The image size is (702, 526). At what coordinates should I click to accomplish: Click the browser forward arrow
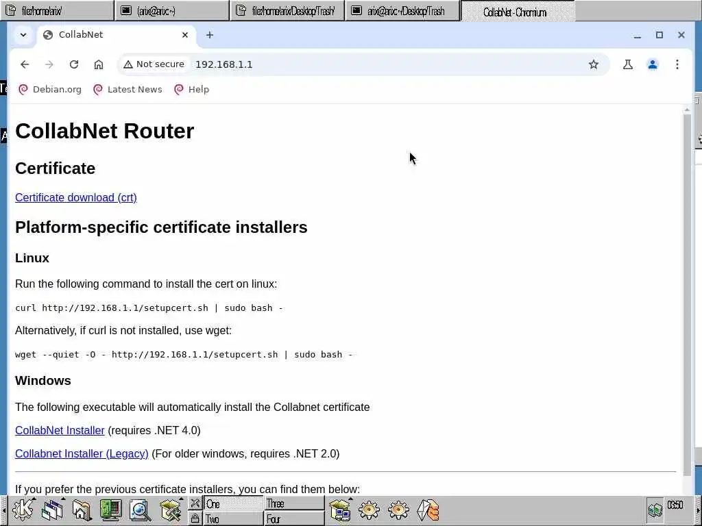[x=49, y=64]
